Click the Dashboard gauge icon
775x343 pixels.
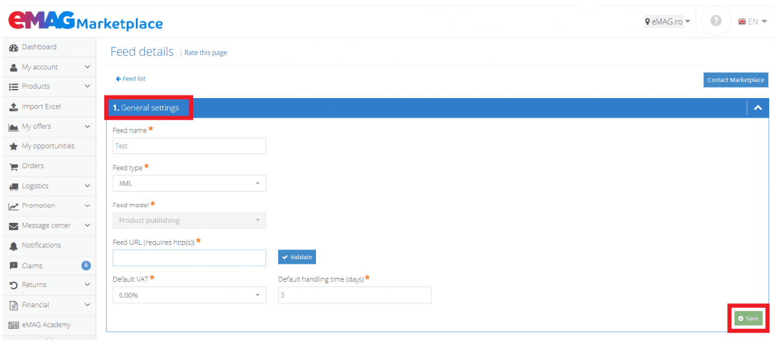coord(14,47)
